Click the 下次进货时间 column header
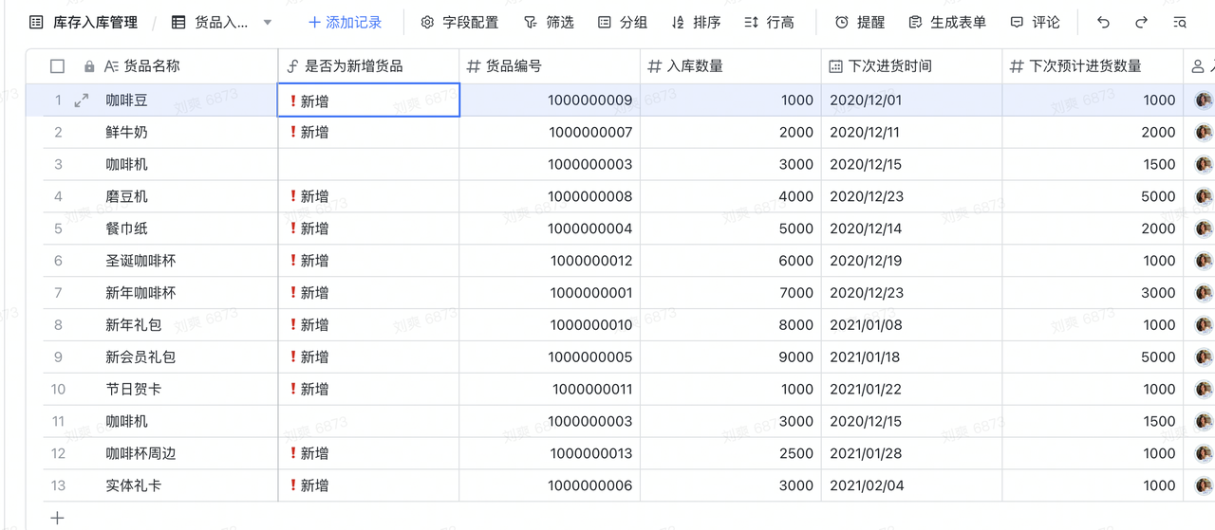This screenshot has height=530, width=1215. (889, 66)
